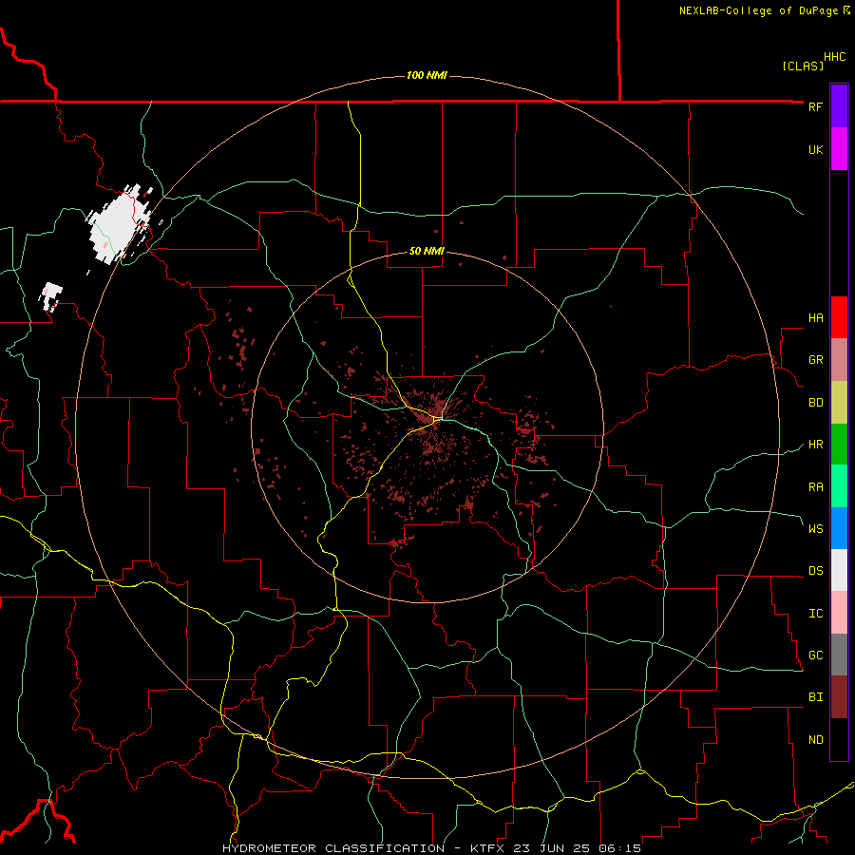Click the [CLAS] units label
This screenshot has width=855, height=855.
[x=803, y=66]
